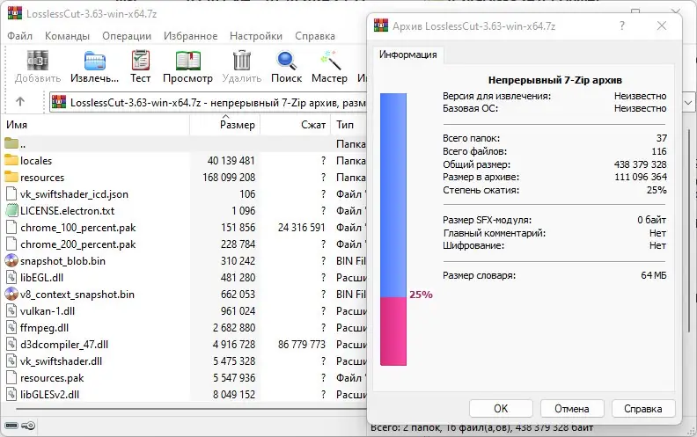Click the ffmpeg.dll file icon
The image size is (697, 437).
(11, 328)
